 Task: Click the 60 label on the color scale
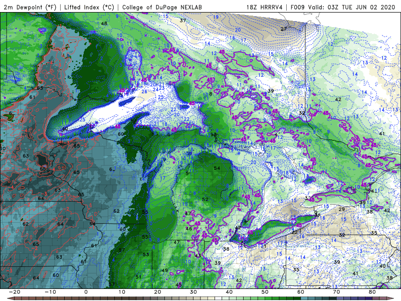(x=301, y=292)
